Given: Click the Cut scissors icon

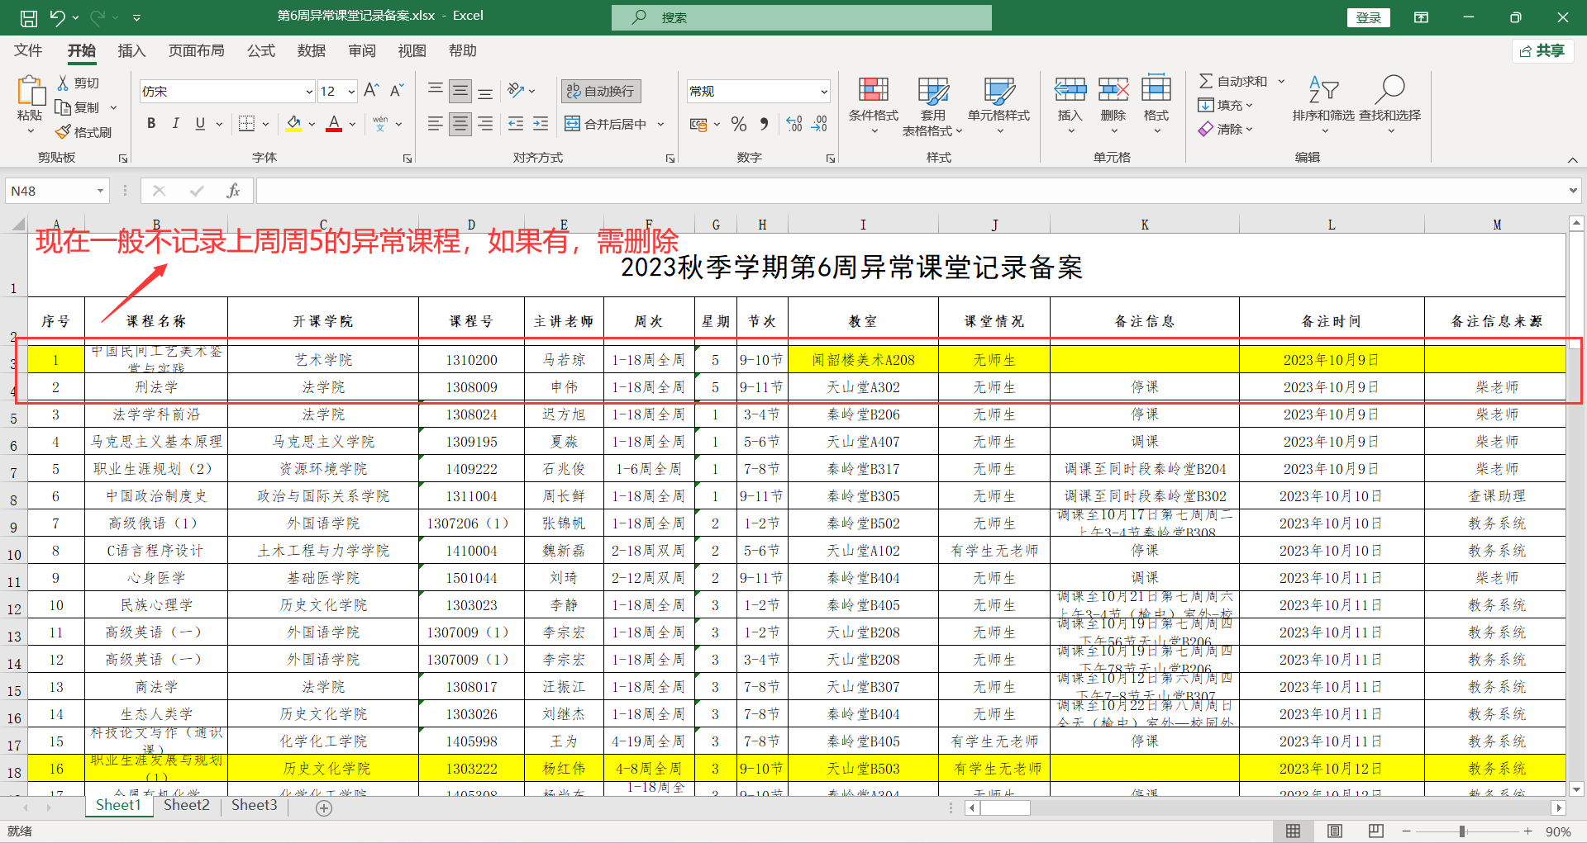Looking at the screenshot, I should click(x=63, y=83).
